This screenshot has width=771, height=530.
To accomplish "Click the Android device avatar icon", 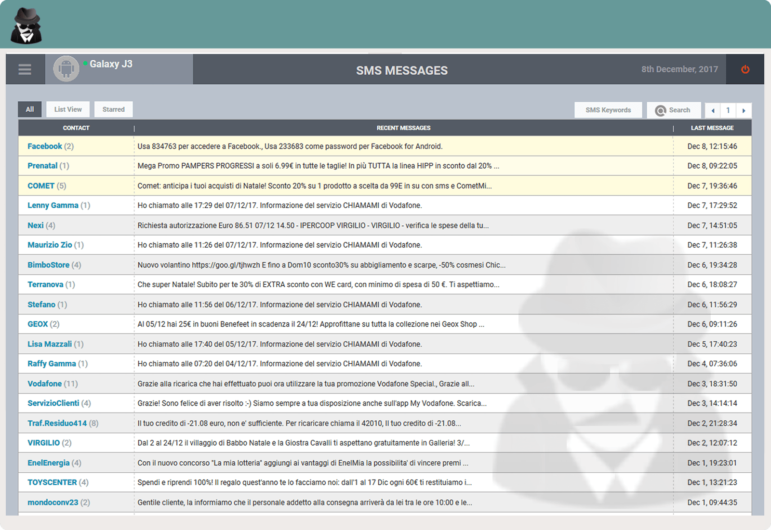I will coord(66,69).
